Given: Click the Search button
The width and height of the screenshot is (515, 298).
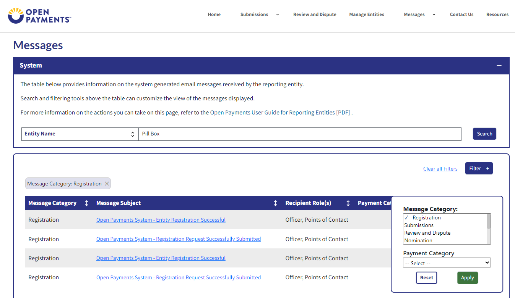Looking at the screenshot, I should coord(484,134).
